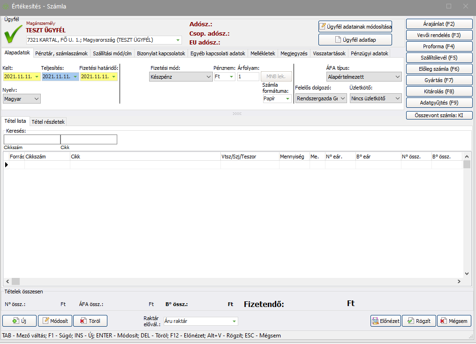
Task: Click into the Cikk search field
Action: coord(89,139)
